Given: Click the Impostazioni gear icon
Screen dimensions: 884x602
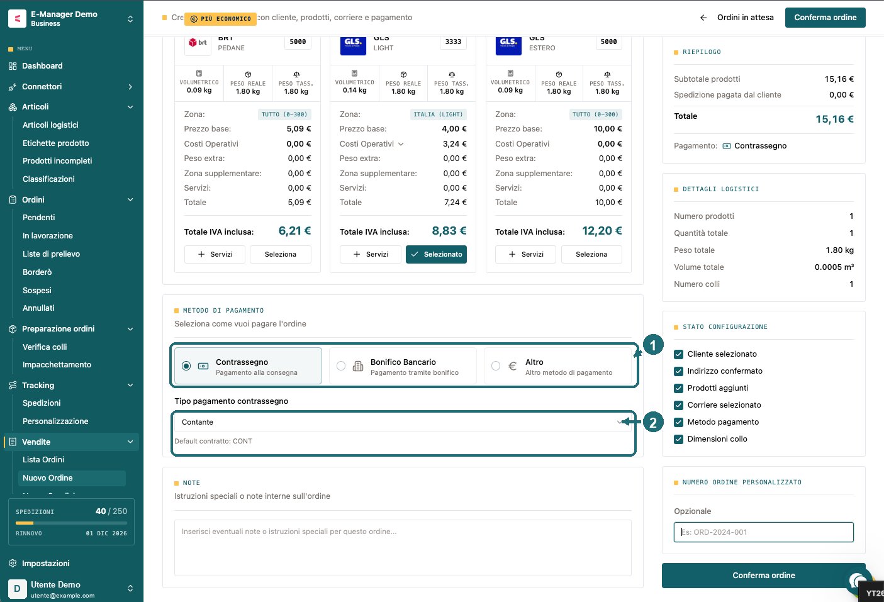Looking at the screenshot, I should (x=13, y=564).
